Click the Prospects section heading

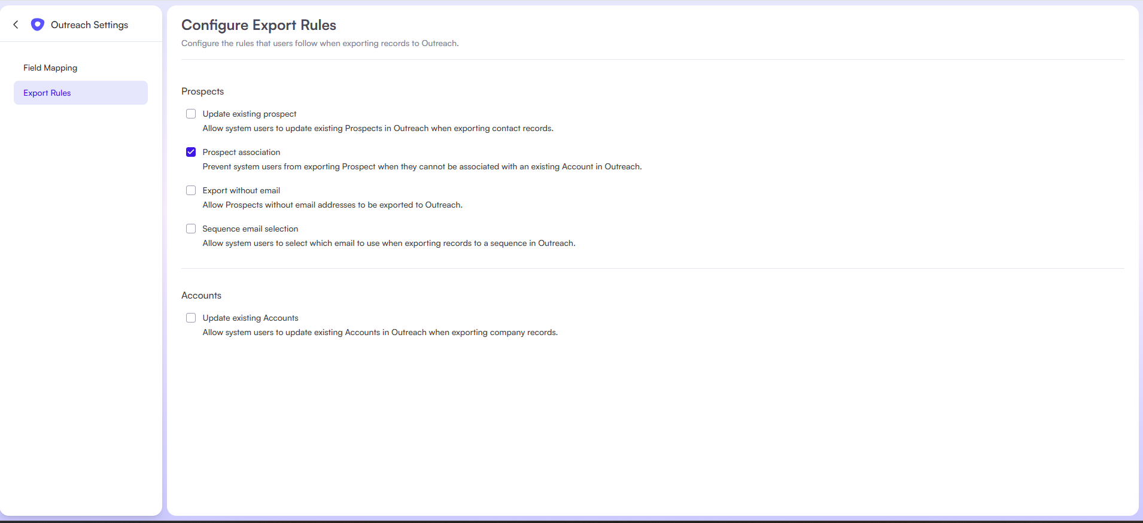point(202,92)
